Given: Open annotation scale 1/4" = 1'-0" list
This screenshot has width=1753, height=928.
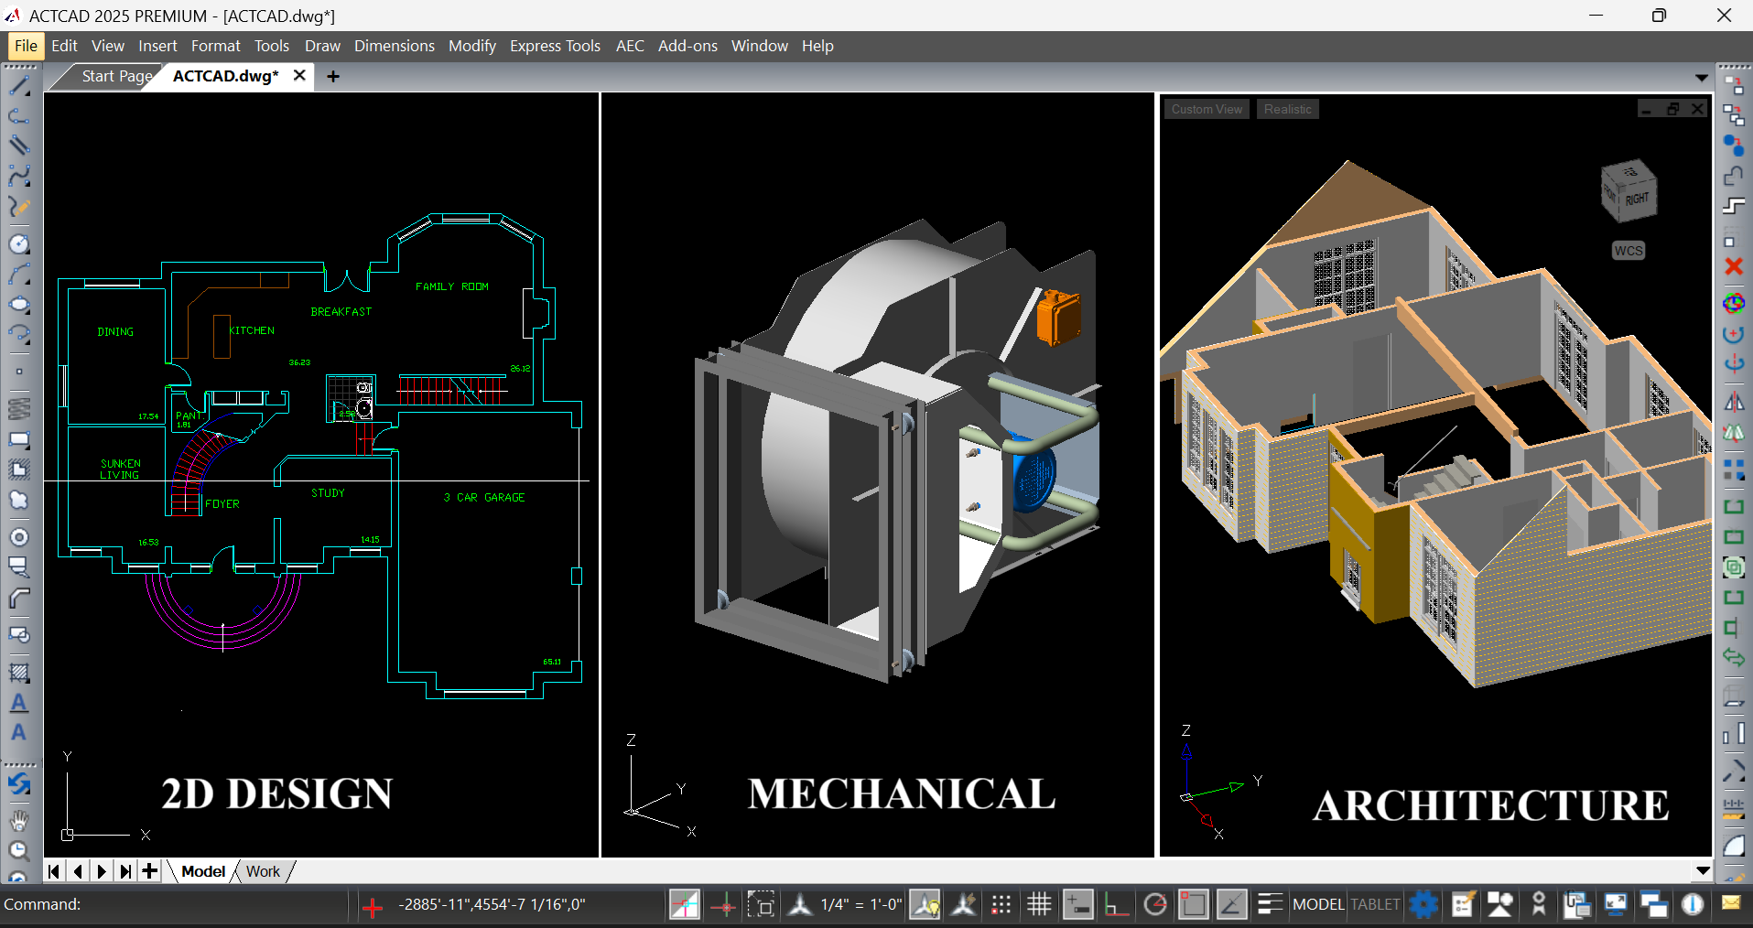Looking at the screenshot, I should tap(860, 904).
